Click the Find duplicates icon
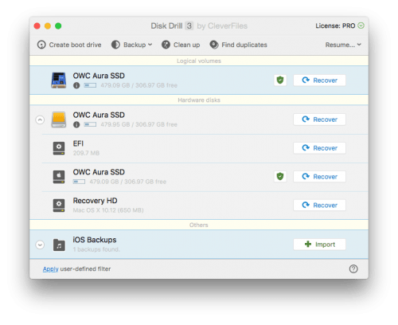This screenshot has width=398, height=325. (214, 45)
